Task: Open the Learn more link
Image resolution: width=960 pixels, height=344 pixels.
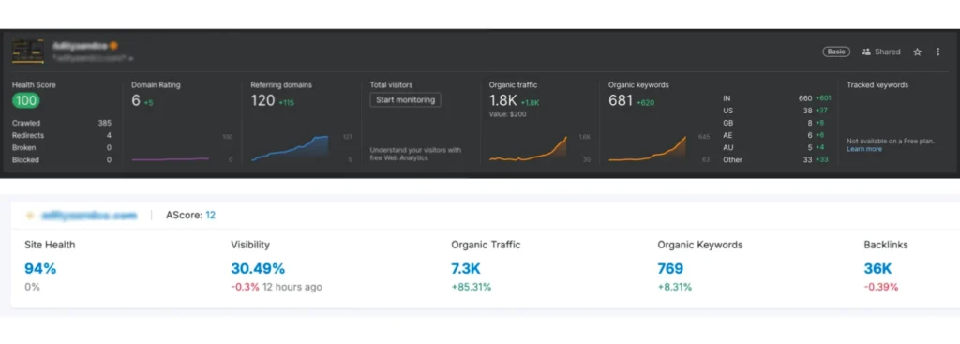Action: coord(864,149)
